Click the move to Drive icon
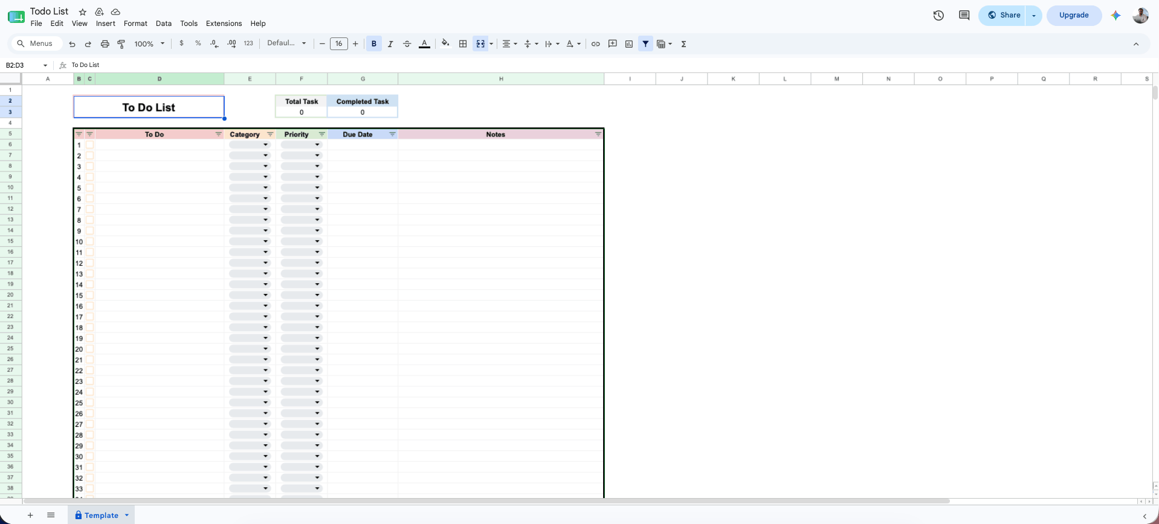The image size is (1159, 524). (x=99, y=11)
